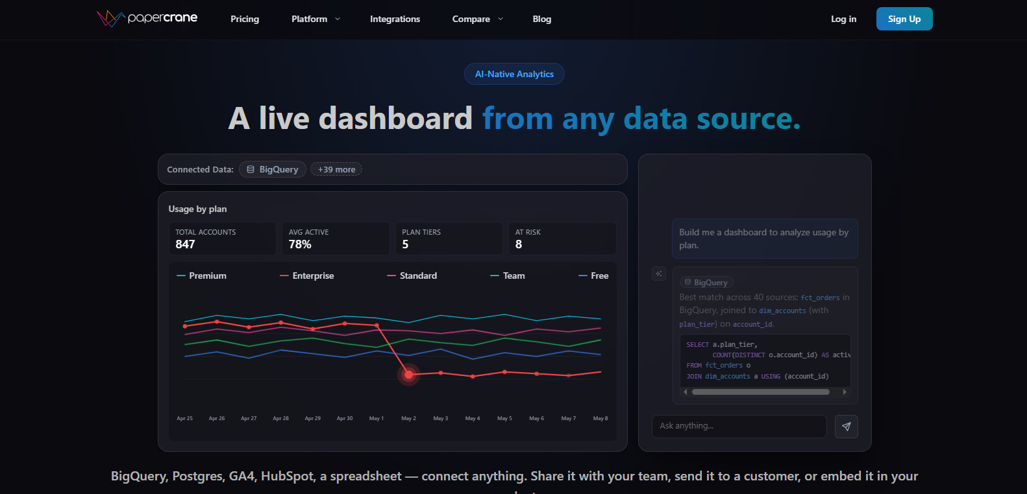Click the COUNT(DISTINCT o.account_id) code line

tap(781, 355)
